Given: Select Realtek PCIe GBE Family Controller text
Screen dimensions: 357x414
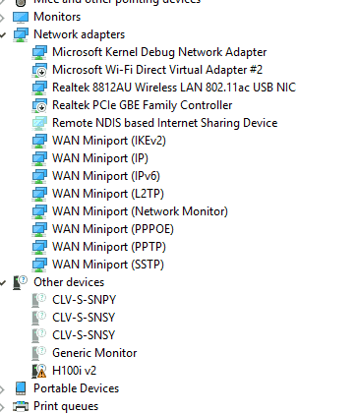Looking at the screenshot, I should (x=143, y=105).
